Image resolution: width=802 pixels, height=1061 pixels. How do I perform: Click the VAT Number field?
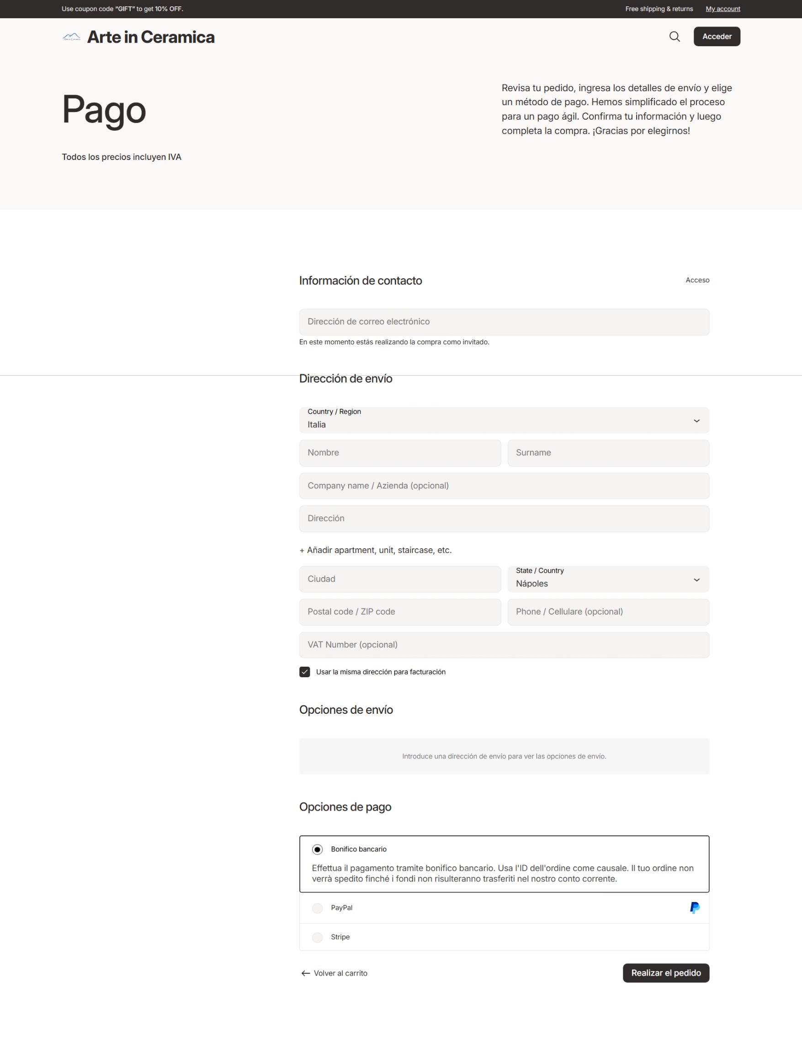(504, 645)
